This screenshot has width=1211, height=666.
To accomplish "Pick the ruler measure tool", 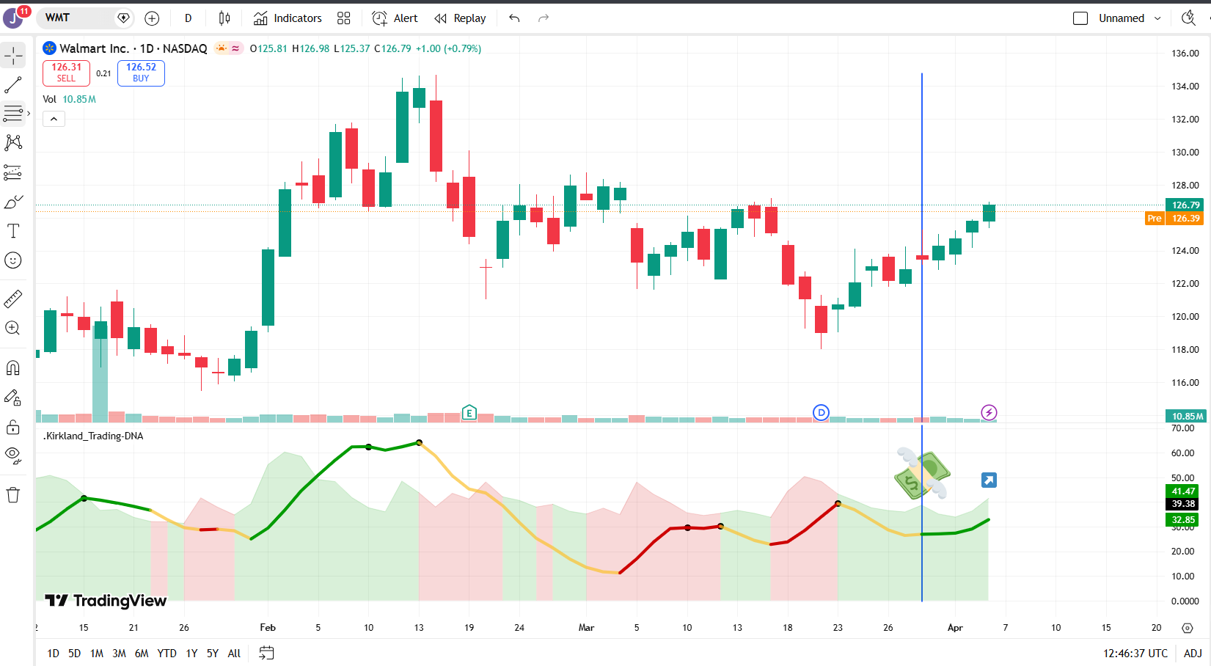I will click(13, 299).
